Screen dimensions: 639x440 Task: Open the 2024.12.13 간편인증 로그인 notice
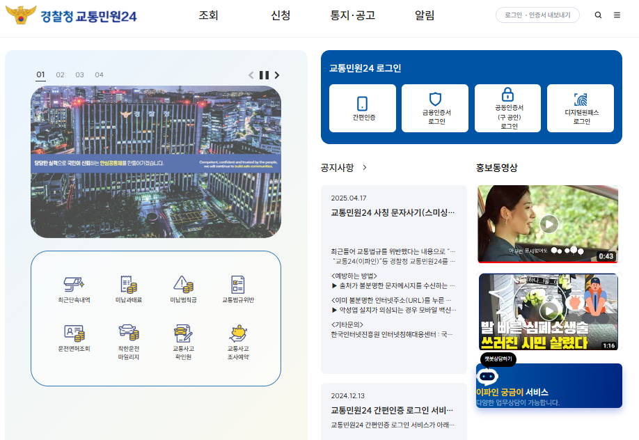[392, 410]
